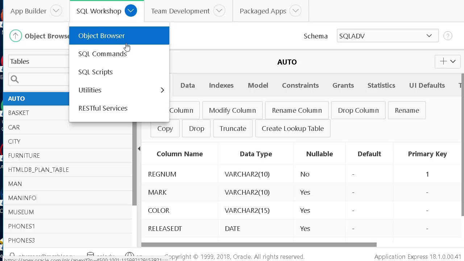Collapse the side panel with the arrow handle

(x=139, y=149)
